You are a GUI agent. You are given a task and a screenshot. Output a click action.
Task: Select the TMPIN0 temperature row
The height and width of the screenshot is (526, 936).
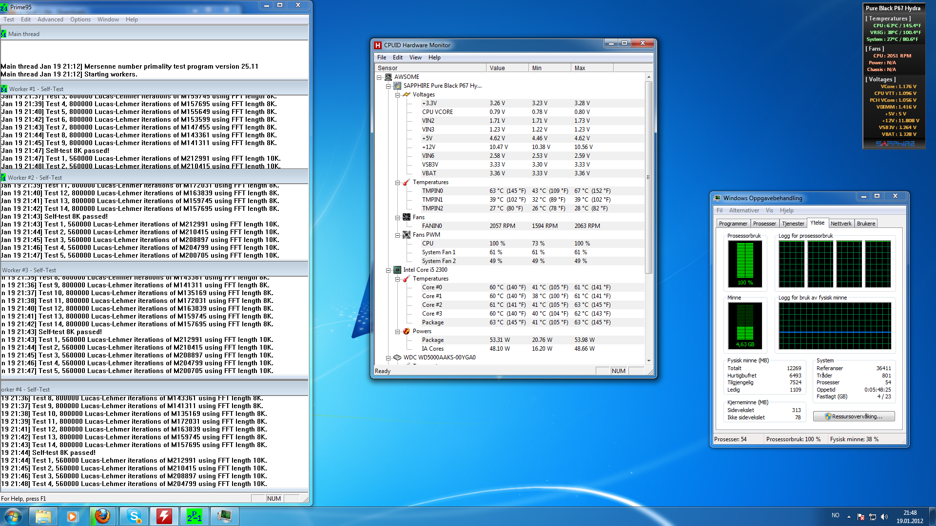pyautogui.click(x=509, y=191)
